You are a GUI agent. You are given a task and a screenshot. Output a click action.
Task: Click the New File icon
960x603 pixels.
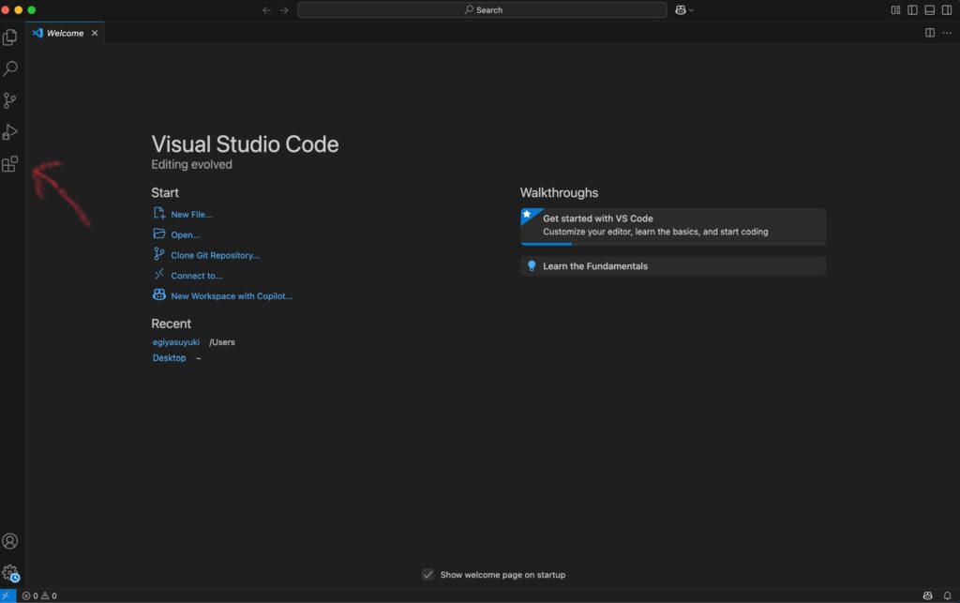159,213
